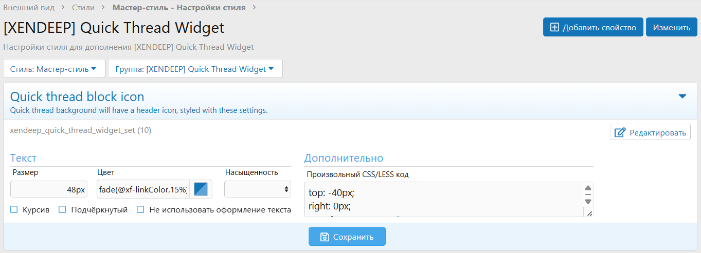This screenshot has height=253, width=701.
Task: Open Группа: [XENDEEP] Quick Thread Widget dropdown
Action: [195, 69]
